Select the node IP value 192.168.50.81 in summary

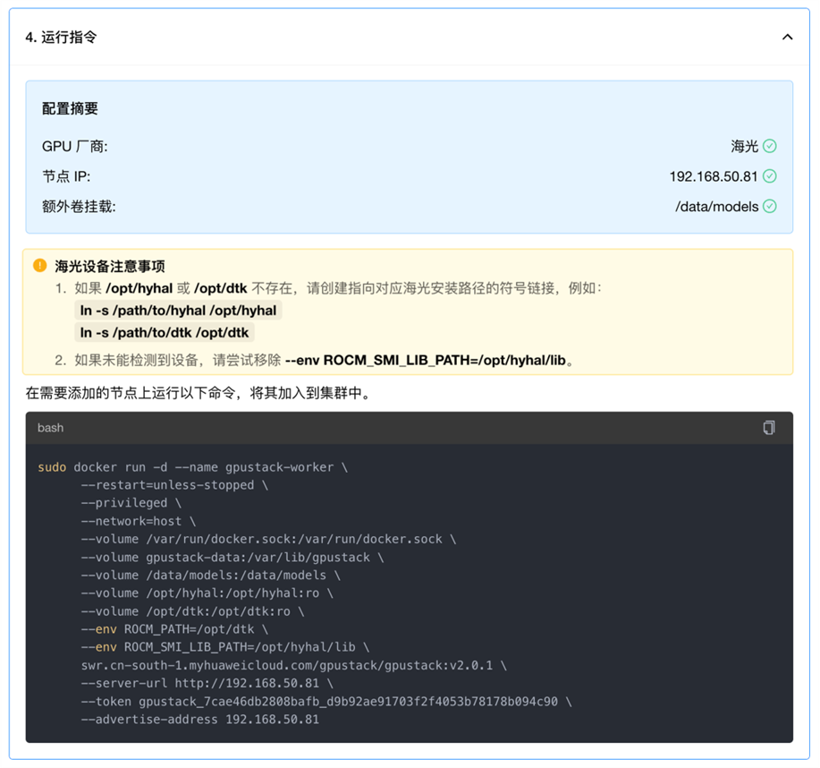coord(714,176)
